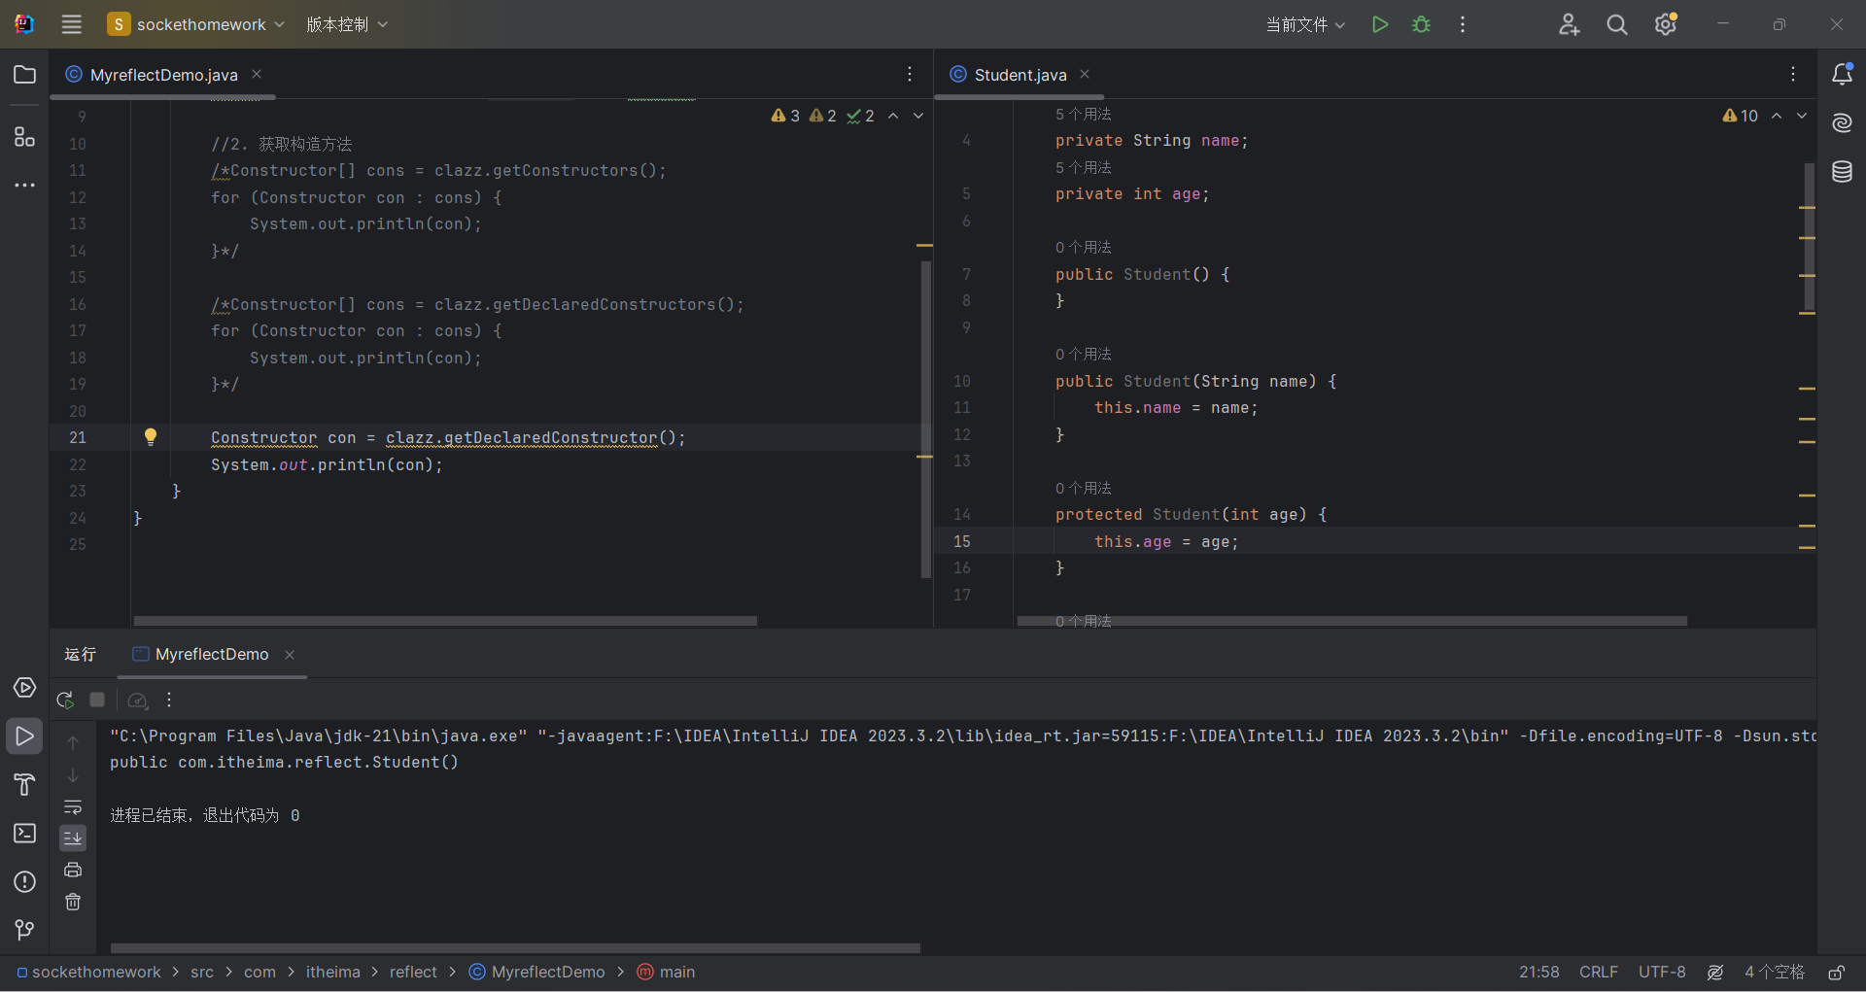Click console horizontal scrollbar
The image size is (1866, 992).
pos(515,947)
